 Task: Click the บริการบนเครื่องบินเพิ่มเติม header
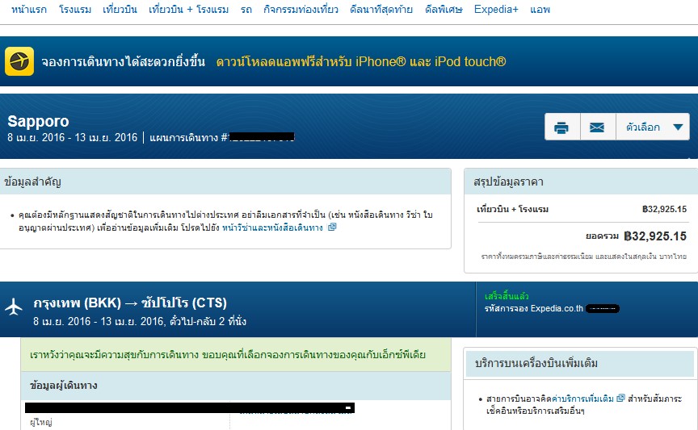click(x=536, y=363)
